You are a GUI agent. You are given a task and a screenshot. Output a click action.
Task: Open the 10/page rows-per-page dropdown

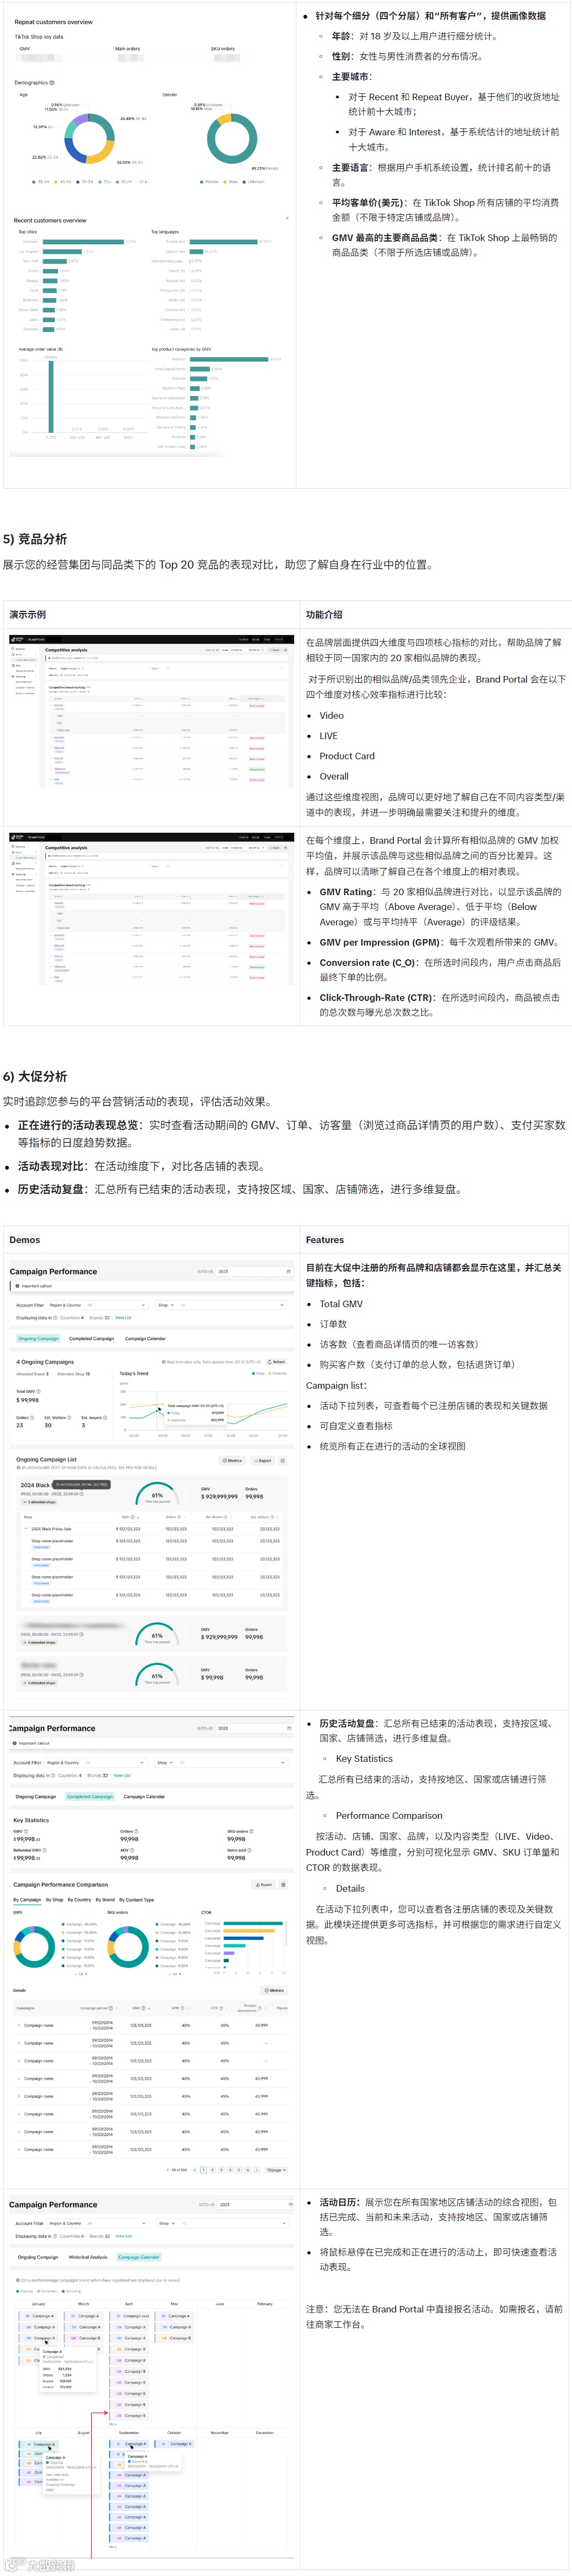[276, 2170]
